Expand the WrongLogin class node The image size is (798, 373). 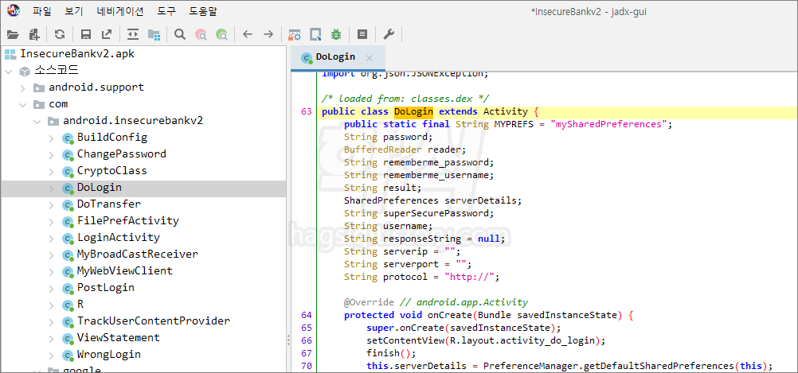[x=51, y=355]
